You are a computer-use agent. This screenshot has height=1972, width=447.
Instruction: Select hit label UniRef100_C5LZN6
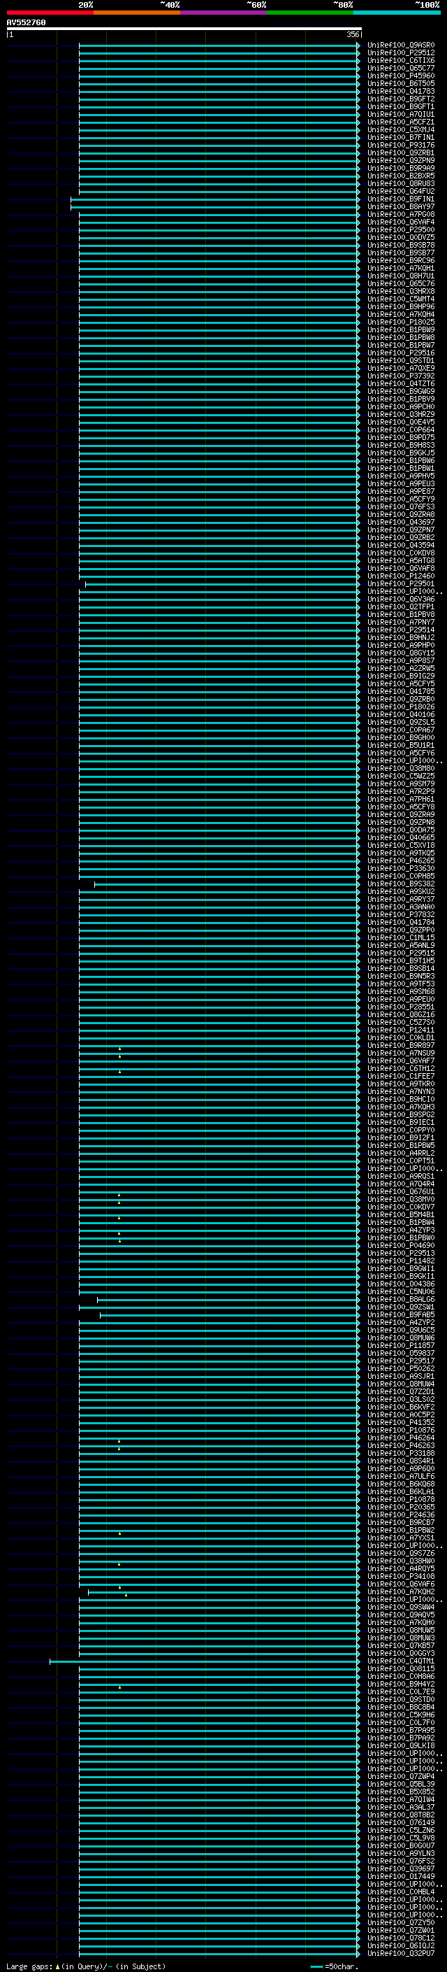401,1829
